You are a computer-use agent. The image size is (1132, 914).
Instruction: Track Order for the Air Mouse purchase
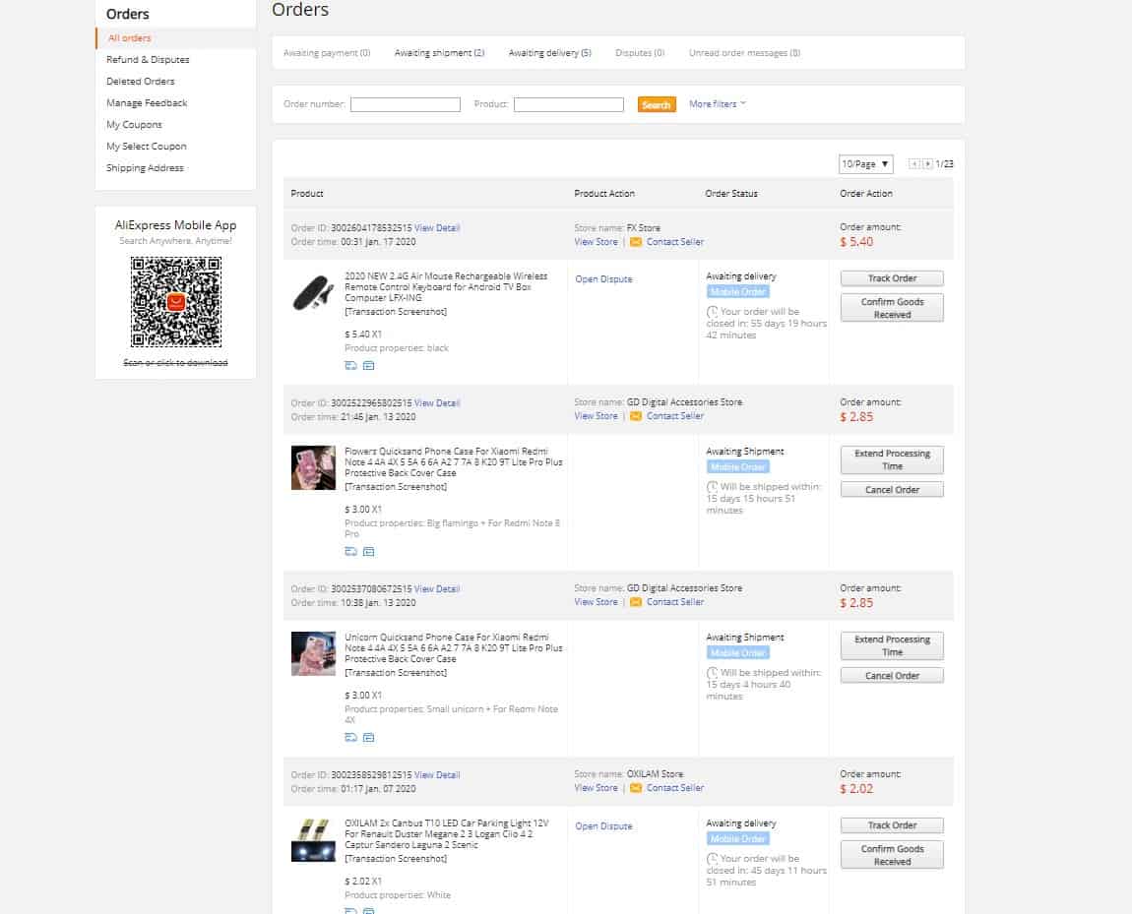tap(892, 278)
